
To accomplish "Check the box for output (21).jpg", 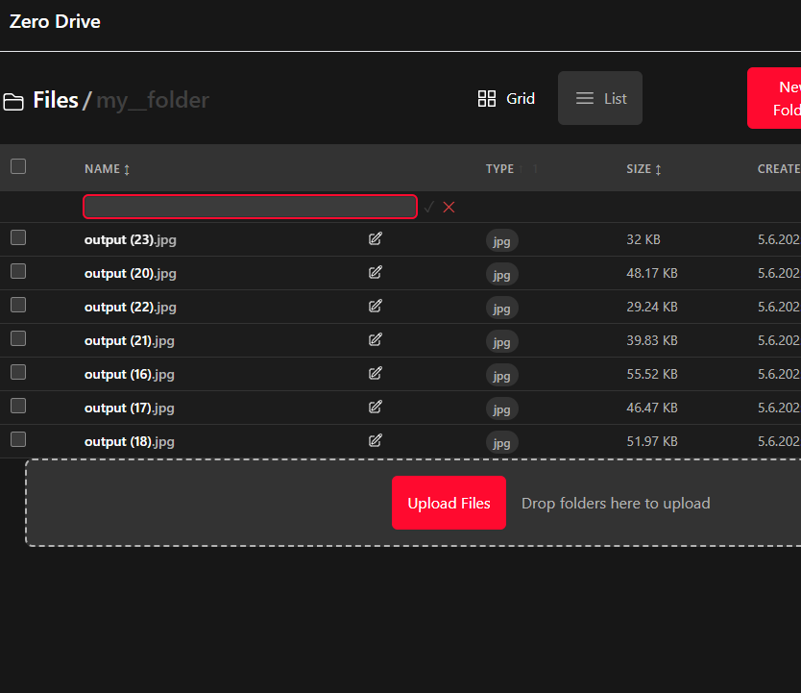I will pyautogui.click(x=18, y=338).
